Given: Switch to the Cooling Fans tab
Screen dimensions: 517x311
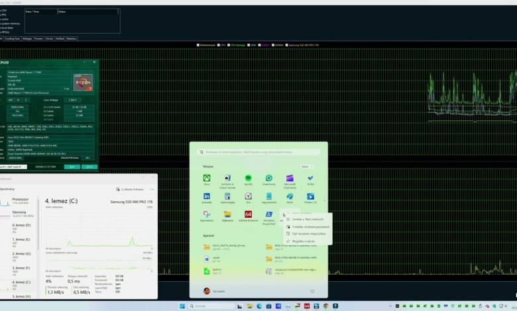Looking at the screenshot, I should 13,38.
